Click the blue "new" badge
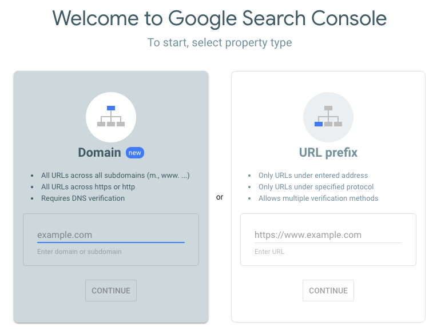 [134, 153]
